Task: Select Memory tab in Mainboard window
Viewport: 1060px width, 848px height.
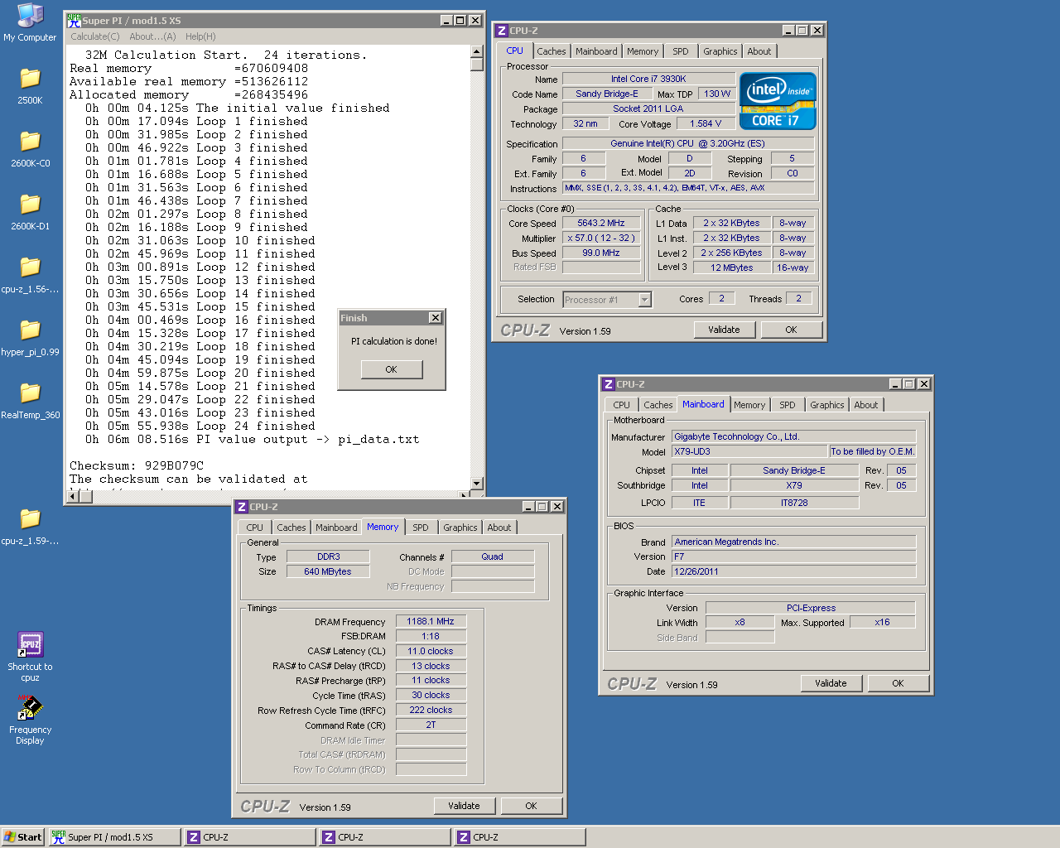Action: coord(749,405)
